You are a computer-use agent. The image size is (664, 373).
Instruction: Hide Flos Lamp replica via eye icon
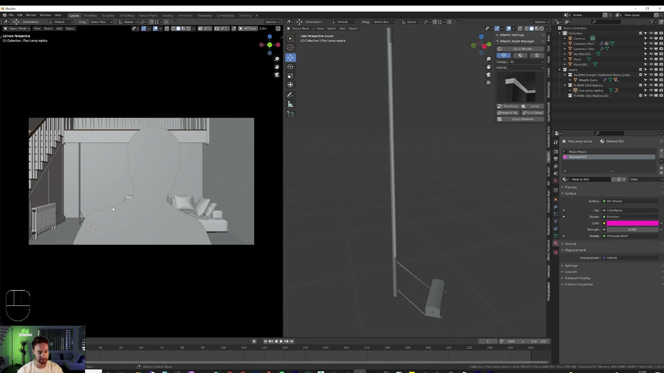pos(651,90)
